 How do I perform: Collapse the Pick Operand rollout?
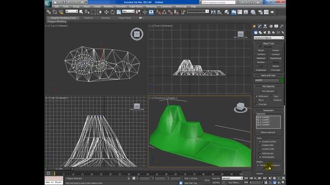(x=268, y=86)
